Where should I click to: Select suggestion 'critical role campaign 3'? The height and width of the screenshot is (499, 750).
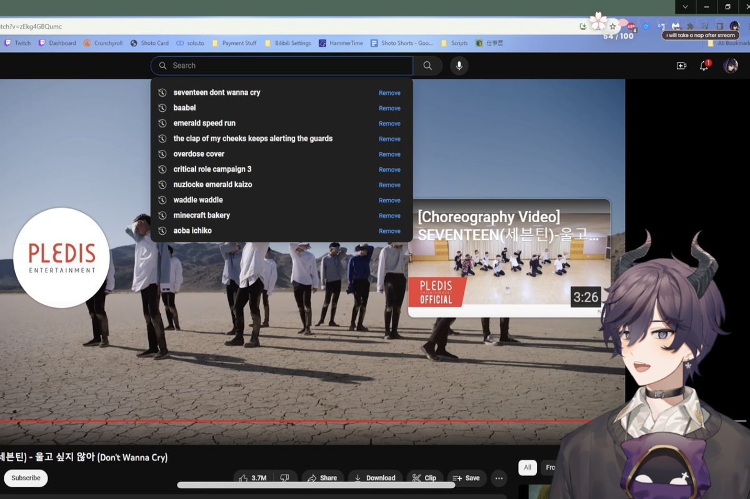pyautogui.click(x=212, y=169)
